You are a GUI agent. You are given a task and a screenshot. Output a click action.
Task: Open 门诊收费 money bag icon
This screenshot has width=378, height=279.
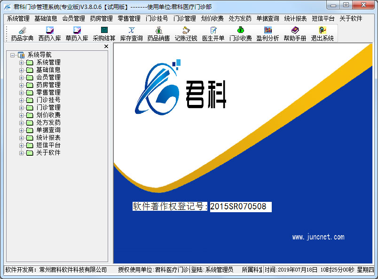pyautogui.click(x=241, y=30)
